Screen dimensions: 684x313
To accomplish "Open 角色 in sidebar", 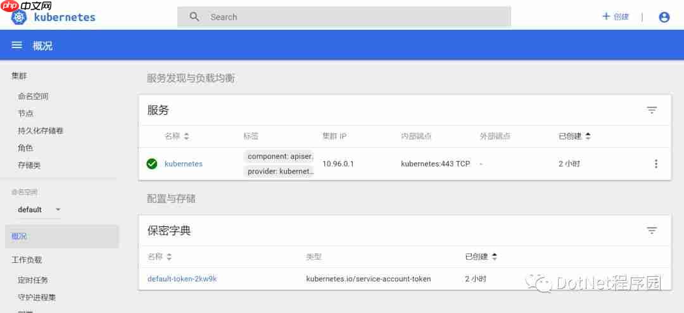I will pos(26,148).
